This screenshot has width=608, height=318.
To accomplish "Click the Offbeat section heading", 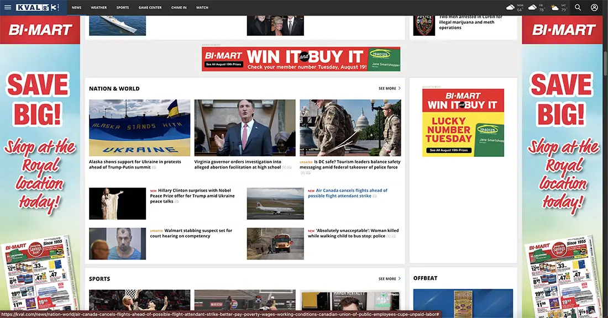I will pos(425,278).
